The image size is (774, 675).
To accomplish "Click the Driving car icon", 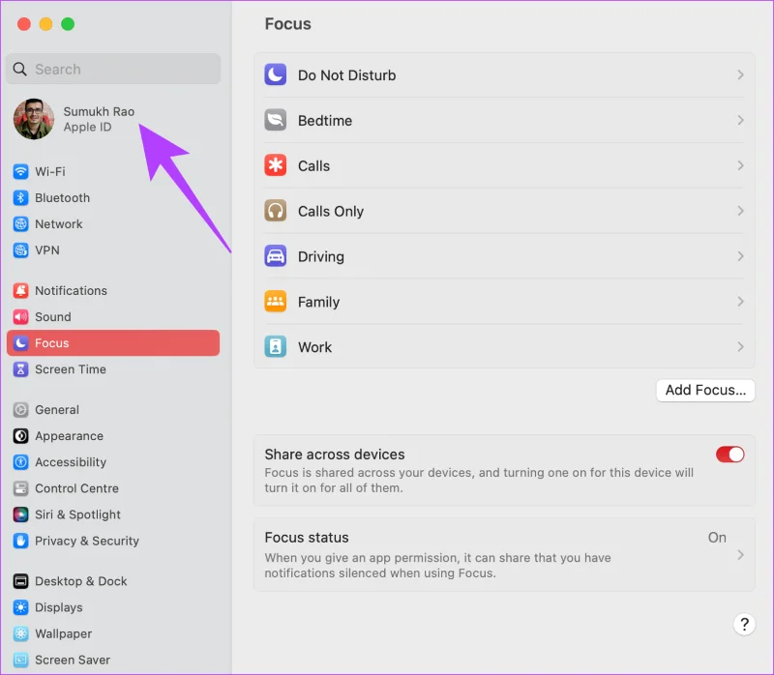I will pyautogui.click(x=276, y=256).
